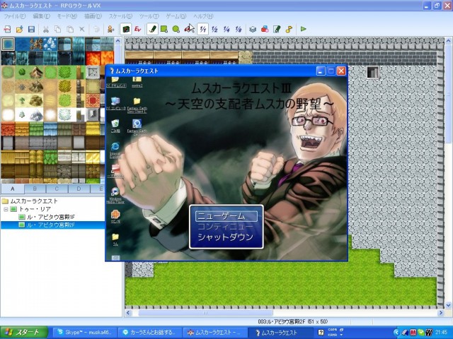Open the スケール(S) menu
453x339 pixels.
pos(120,16)
